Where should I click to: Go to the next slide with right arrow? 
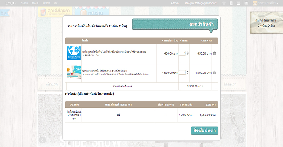click(241, 140)
